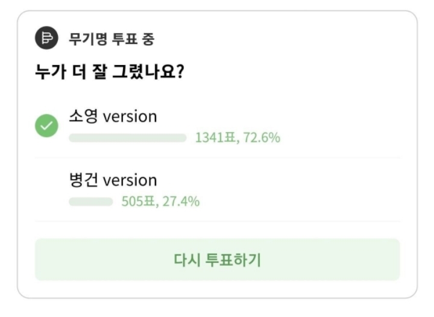Click the 소영 version result bar
The width and height of the screenshot is (434, 317).
pos(127,138)
